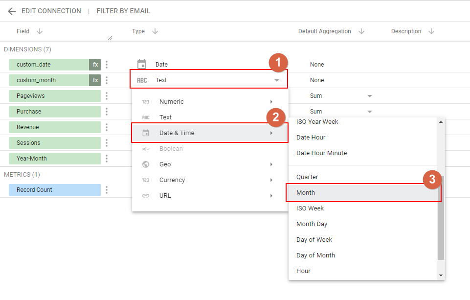Sort by Field column arrow icon
The image size is (470, 300).
click(x=40, y=31)
